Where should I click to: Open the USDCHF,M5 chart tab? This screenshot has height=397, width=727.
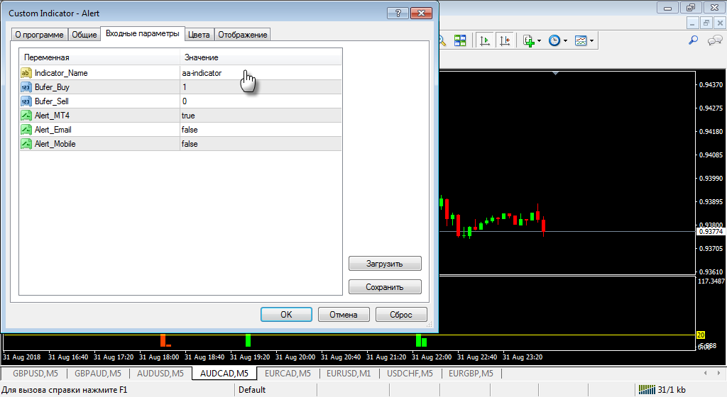coord(410,374)
